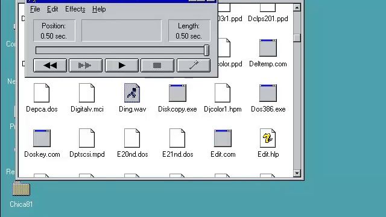Select the Depca.dos file icon
The image size is (386, 217).
(x=42, y=93)
